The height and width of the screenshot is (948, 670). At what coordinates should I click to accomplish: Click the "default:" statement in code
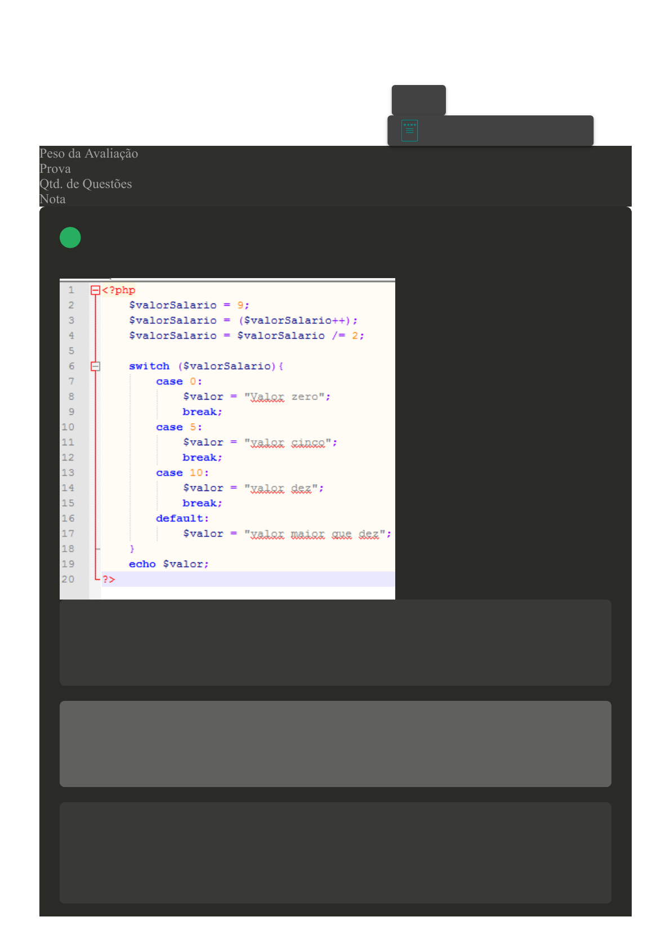tap(182, 518)
